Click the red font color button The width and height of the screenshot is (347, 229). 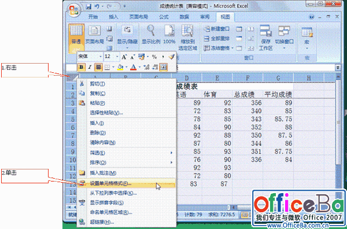[x=133, y=67]
